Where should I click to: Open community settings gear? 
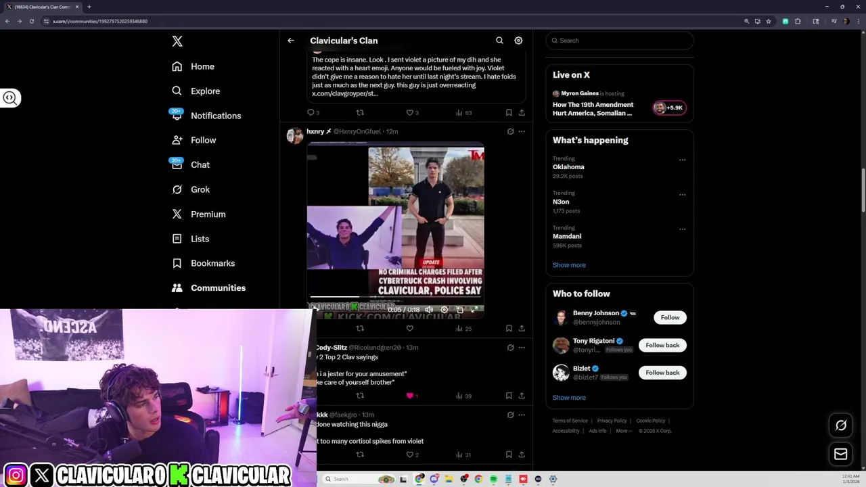(x=518, y=41)
